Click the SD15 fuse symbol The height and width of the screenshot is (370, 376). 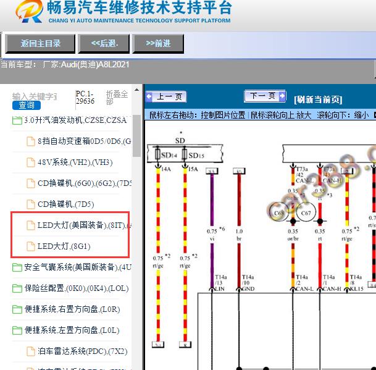coord(185,155)
